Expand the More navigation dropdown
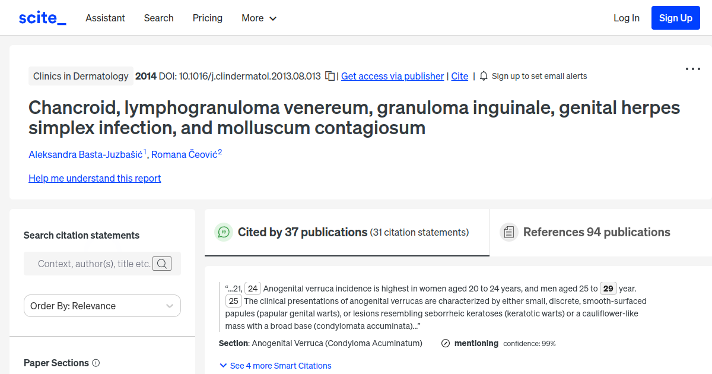The height and width of the screenshot is (374, 712). point(259,18)
